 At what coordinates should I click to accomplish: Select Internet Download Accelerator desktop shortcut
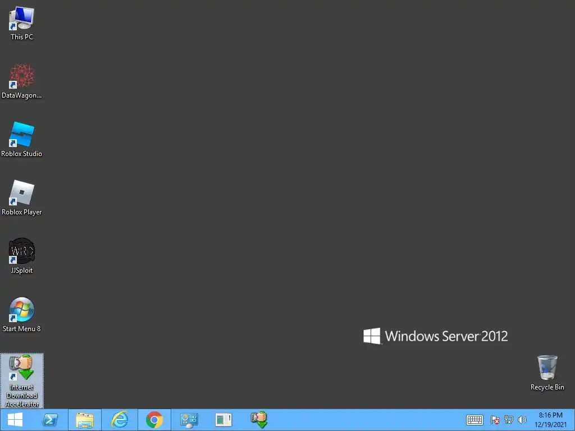click(x=22, y=381)
